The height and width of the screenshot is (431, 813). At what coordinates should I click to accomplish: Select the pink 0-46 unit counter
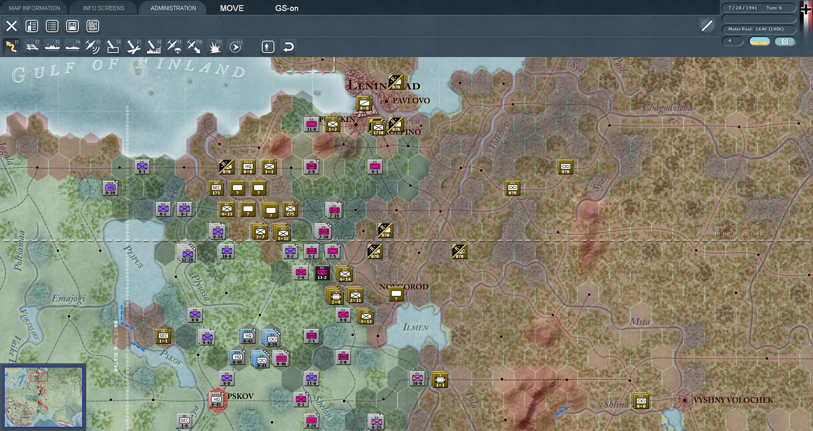[x=281, y=359]
